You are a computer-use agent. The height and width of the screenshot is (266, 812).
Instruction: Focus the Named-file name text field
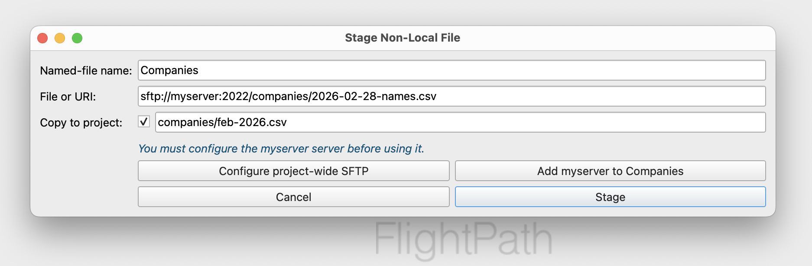451,70
